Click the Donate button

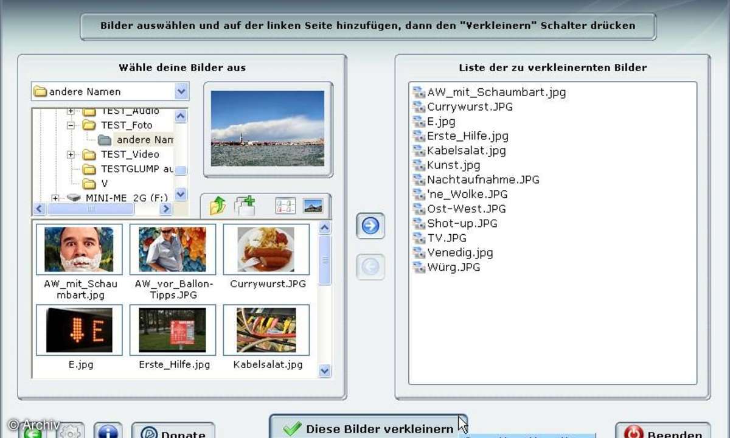tap(173, 431)
